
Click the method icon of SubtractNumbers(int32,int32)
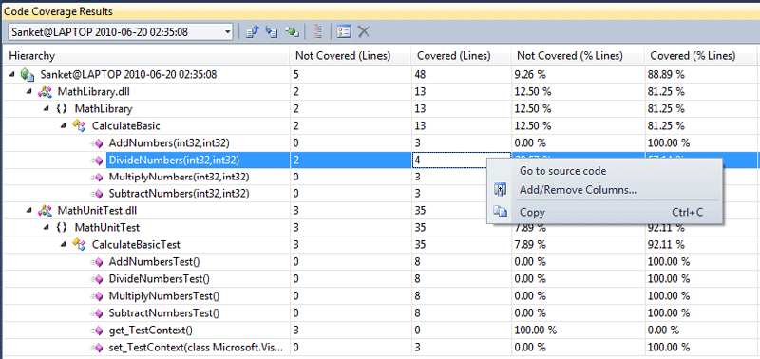tap(97, 194)
